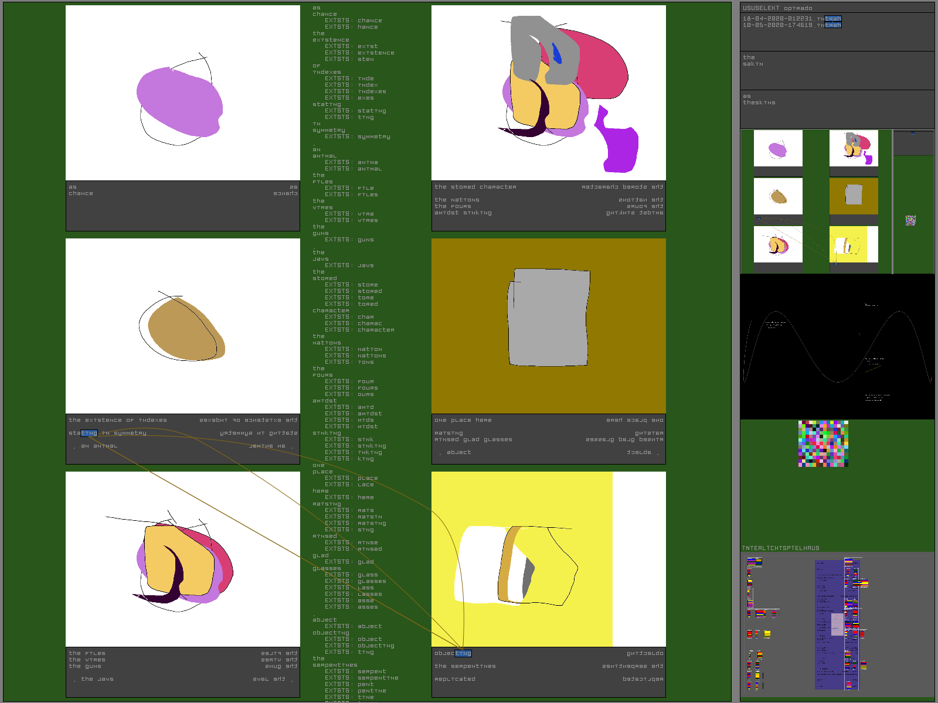Click the blue mark inside the gray shape
The width and height of the screenshot is (938, 703).
pos(556,53)
